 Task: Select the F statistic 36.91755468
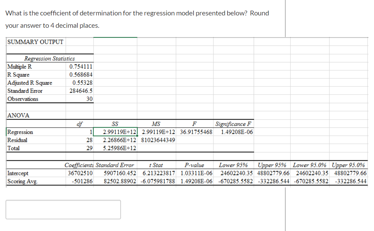coord(195,132)
